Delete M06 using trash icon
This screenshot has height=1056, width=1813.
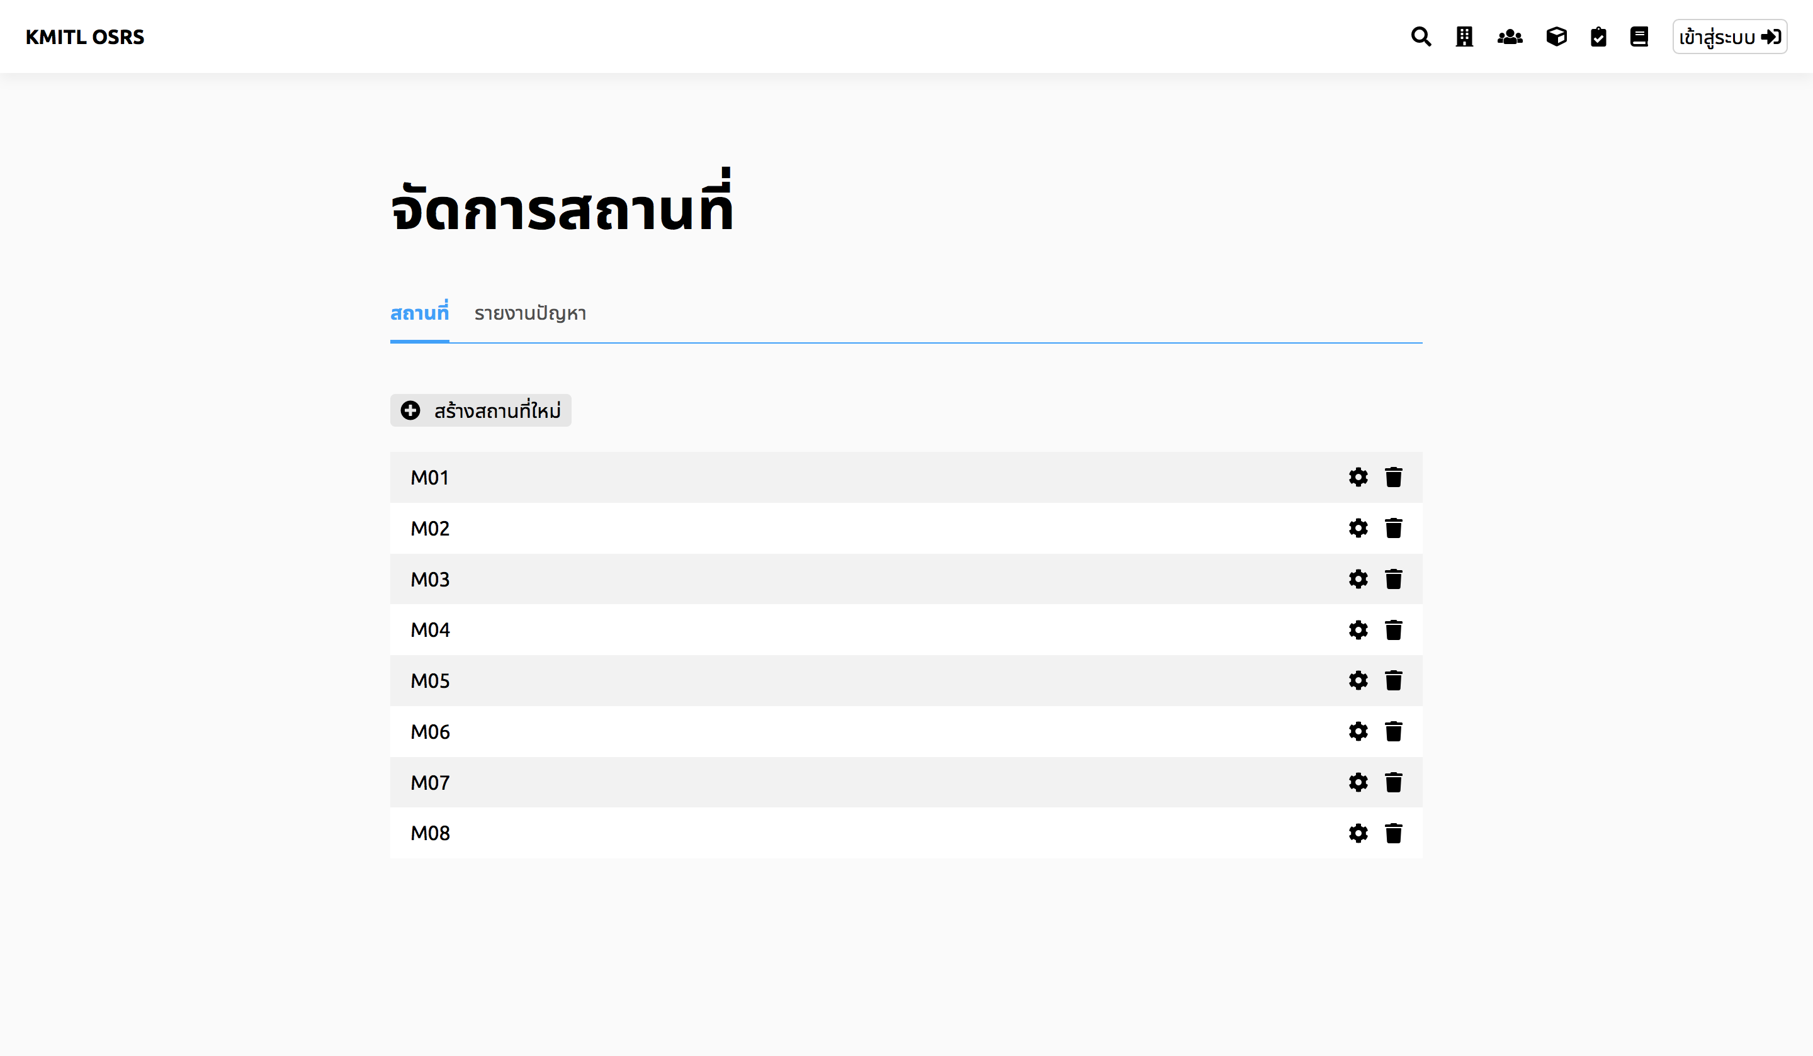(1393, 731)
